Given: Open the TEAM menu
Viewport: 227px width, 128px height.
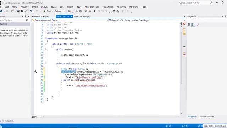Looking at the screenshot, I should (x=54, y=7).
